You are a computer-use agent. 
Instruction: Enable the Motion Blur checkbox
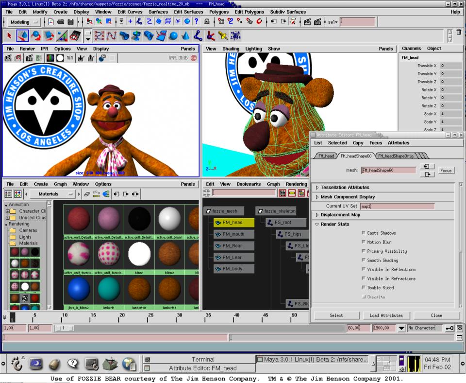[364, 242]
